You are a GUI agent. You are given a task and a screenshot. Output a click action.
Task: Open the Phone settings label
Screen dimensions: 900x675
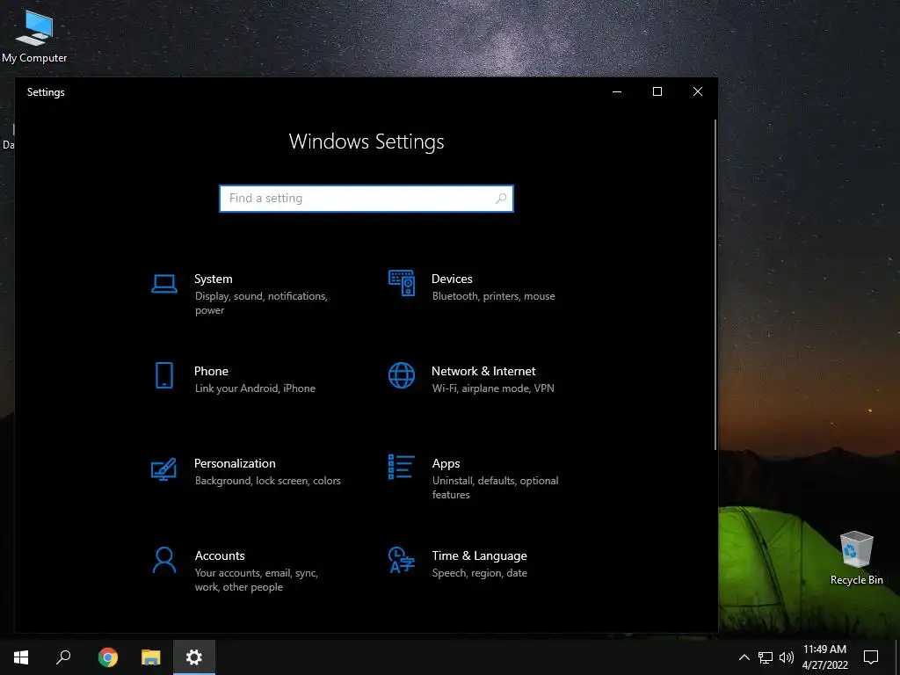(211, 372)
